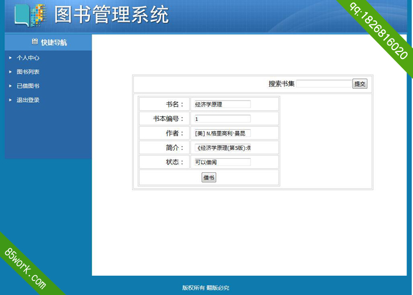Click the 书名： label
413x295 pixels.
(x=175, y=105)
